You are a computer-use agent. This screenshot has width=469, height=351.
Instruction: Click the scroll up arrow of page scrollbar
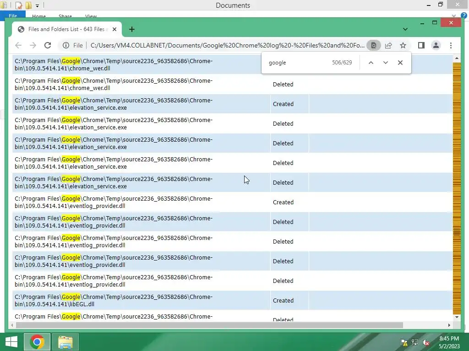point(457,58)
